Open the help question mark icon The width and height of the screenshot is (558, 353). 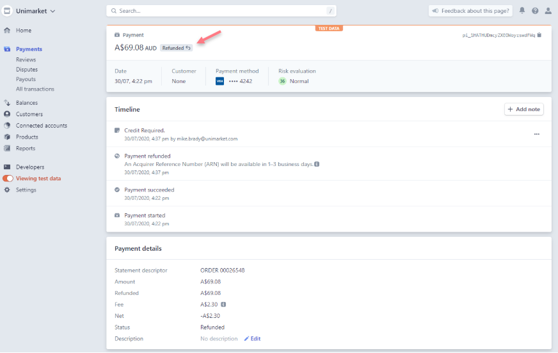click(x=535, y=11)
